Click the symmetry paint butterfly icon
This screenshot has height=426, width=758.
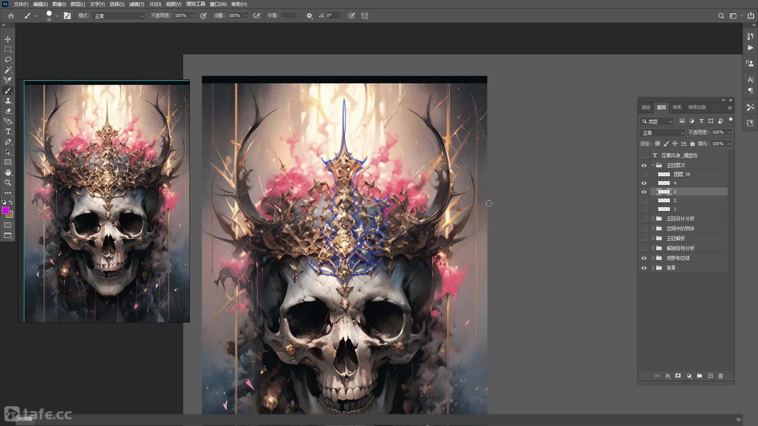pos(365,16)
